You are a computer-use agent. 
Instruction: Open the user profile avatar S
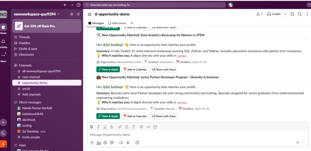(3, 144)
